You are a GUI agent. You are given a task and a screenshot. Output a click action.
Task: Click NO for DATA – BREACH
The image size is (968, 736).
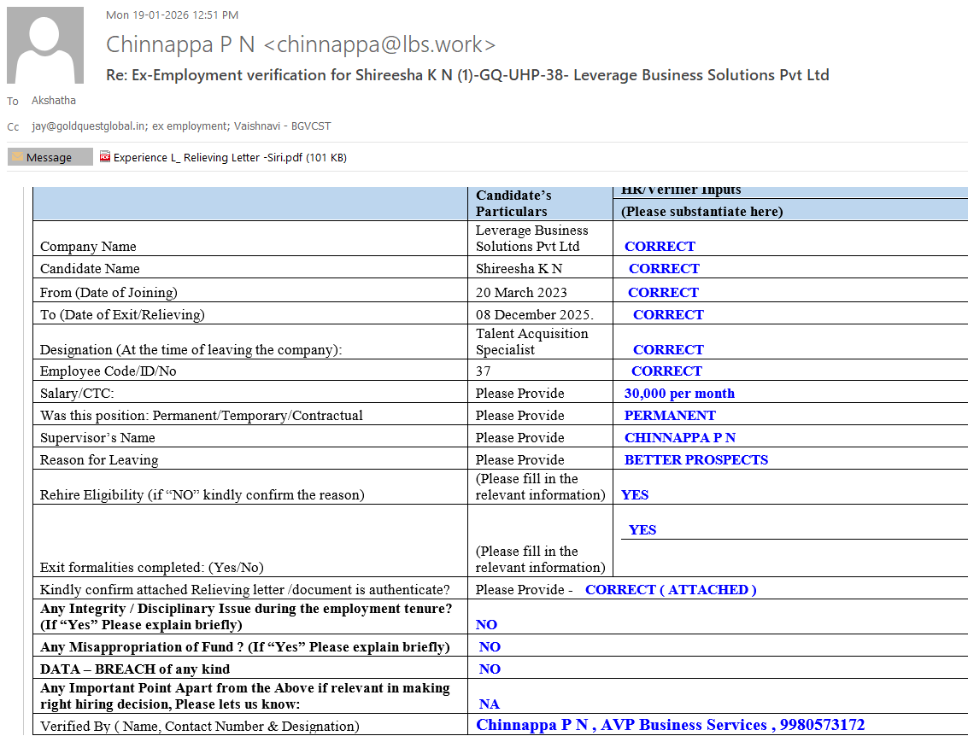(x=490, y=669)
